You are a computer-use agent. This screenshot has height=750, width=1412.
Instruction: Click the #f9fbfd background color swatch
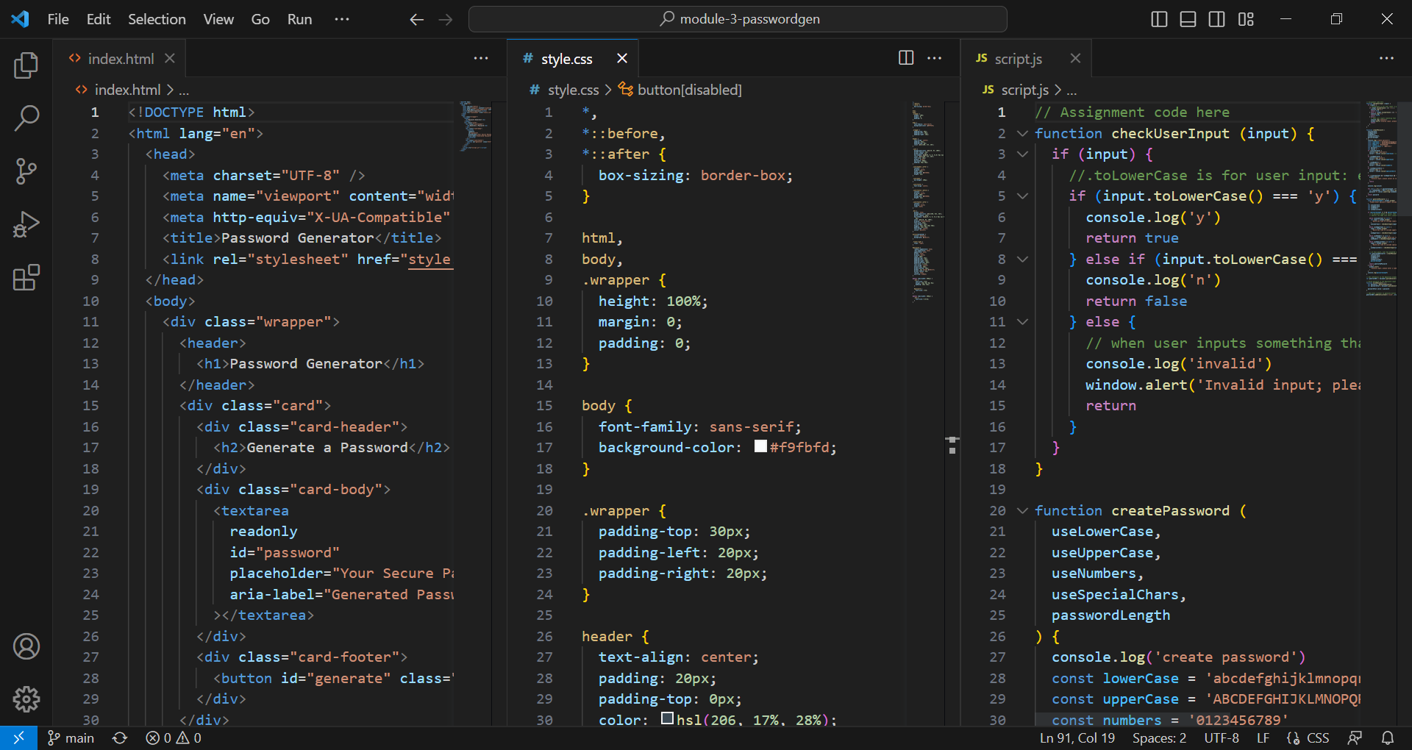click(760, 447)
